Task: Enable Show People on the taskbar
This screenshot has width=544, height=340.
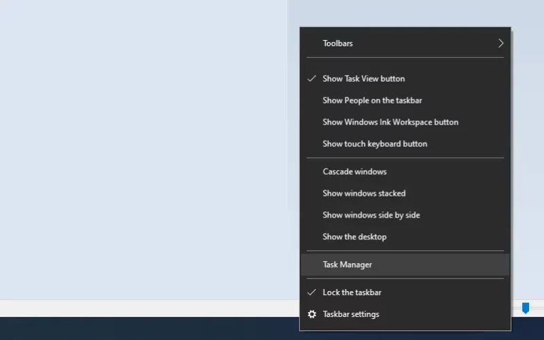Action: click(x=405, y=101)
